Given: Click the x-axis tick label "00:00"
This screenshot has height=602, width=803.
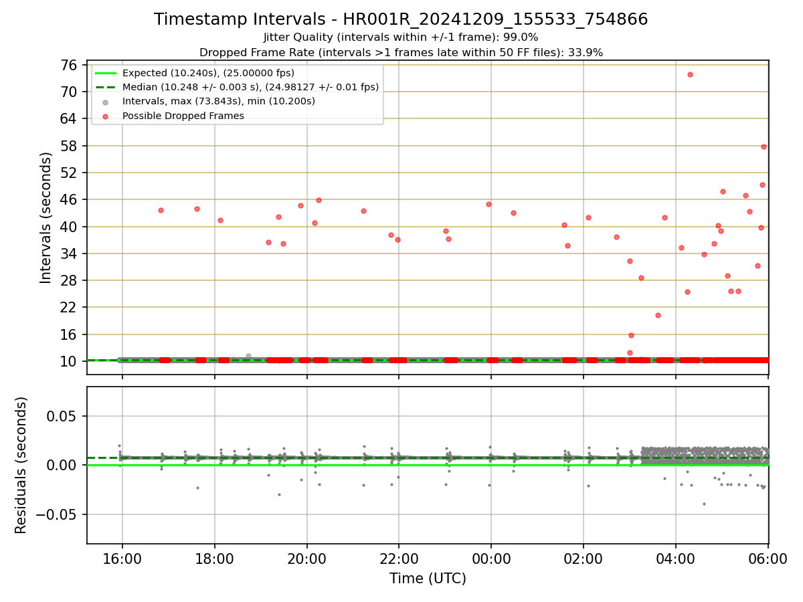Looking at the screenshot, I should 491,559.
